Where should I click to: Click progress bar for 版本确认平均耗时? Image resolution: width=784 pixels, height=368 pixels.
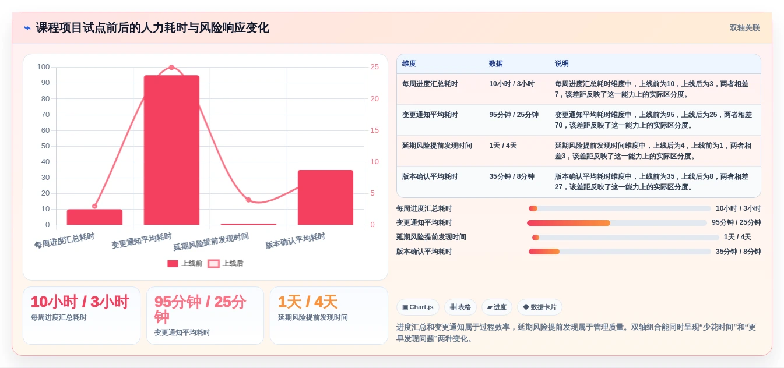[620, 252]
